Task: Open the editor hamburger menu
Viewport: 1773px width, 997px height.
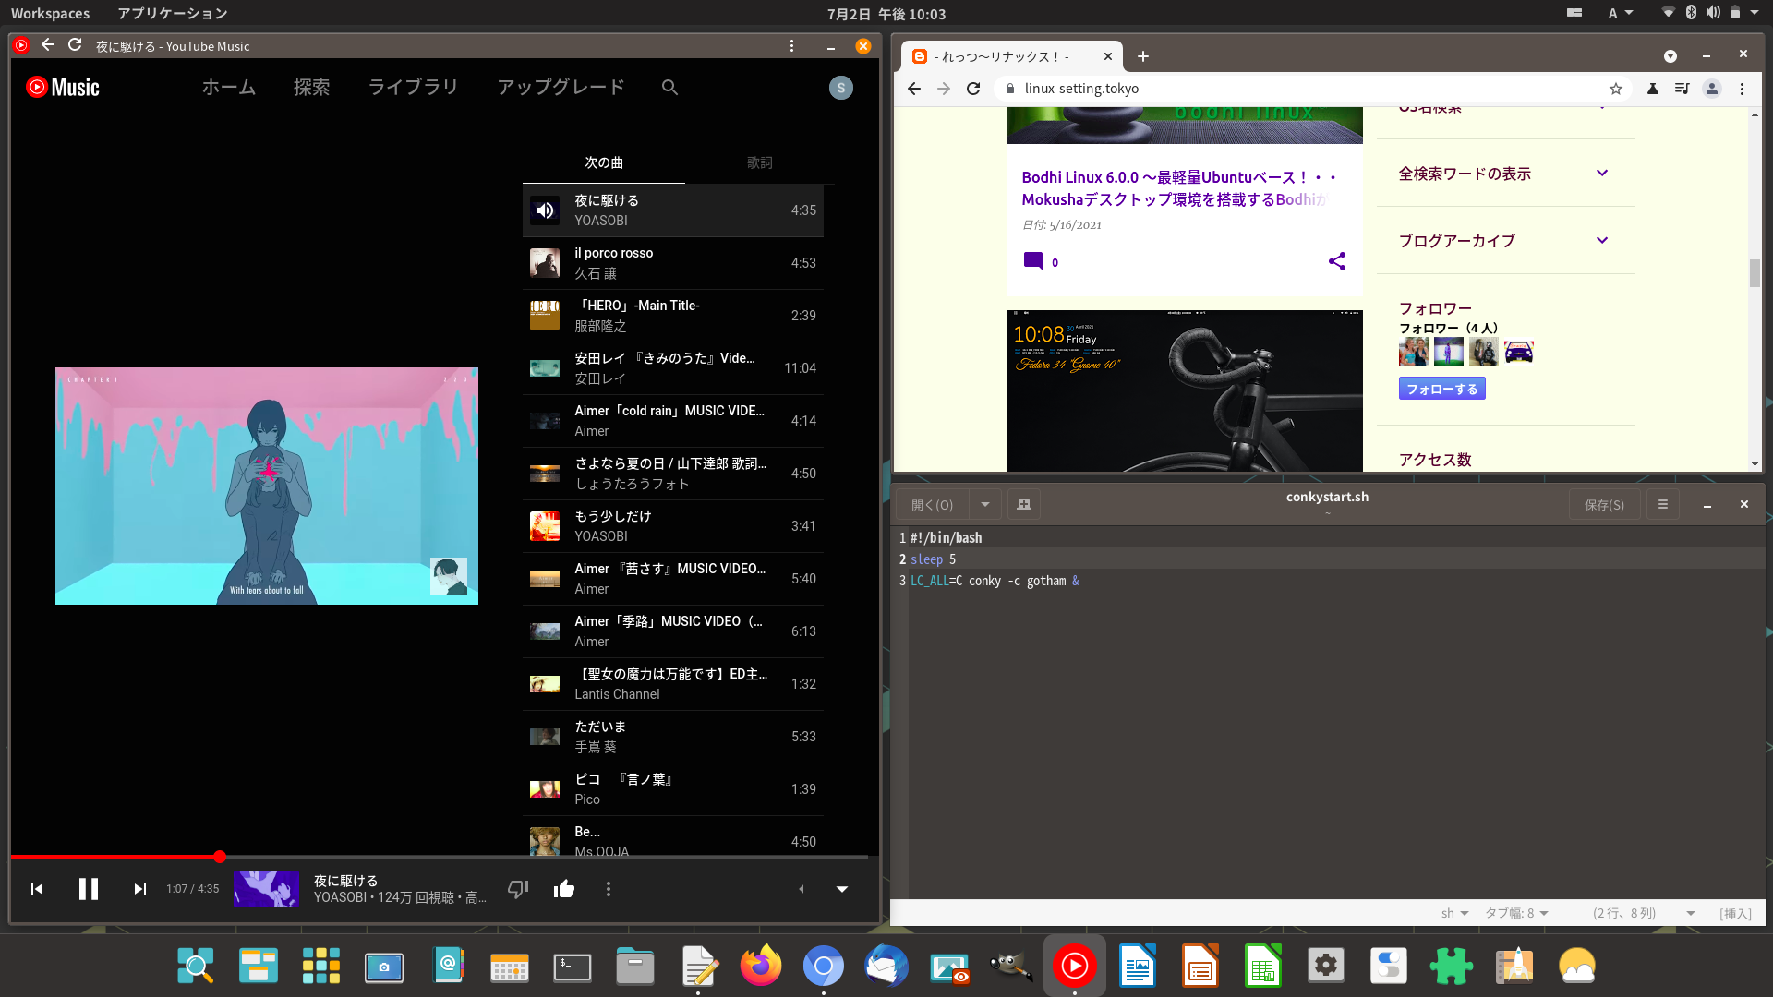Action: coord(1662,504)
